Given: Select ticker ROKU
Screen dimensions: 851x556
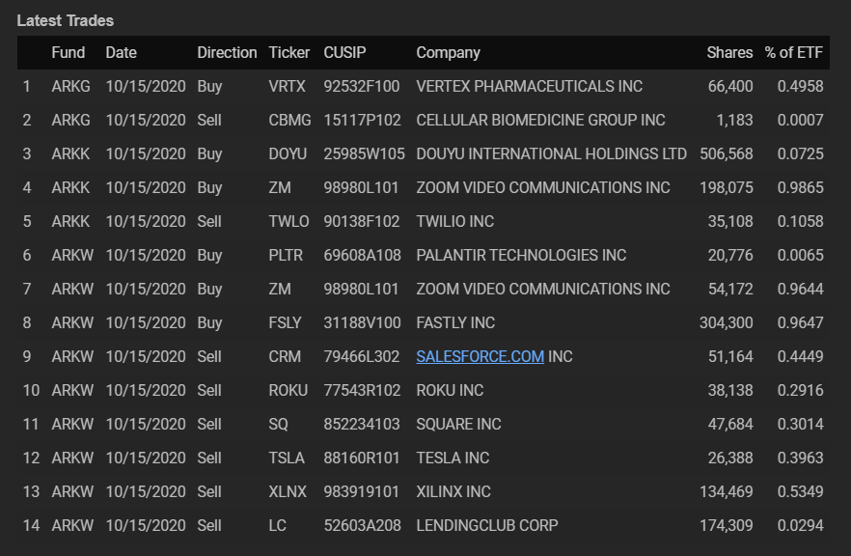Looking at the screenshot, I should click(x=288, y=390).
